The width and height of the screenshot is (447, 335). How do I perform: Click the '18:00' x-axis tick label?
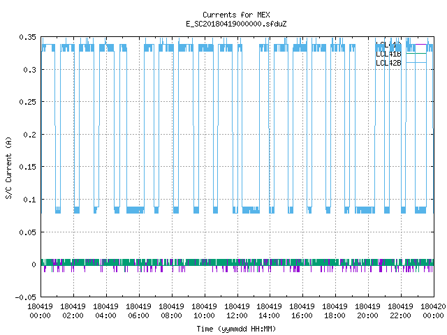click(x=335, y=315)
